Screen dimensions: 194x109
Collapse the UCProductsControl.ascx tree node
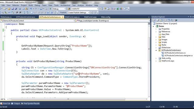[156, 50]
